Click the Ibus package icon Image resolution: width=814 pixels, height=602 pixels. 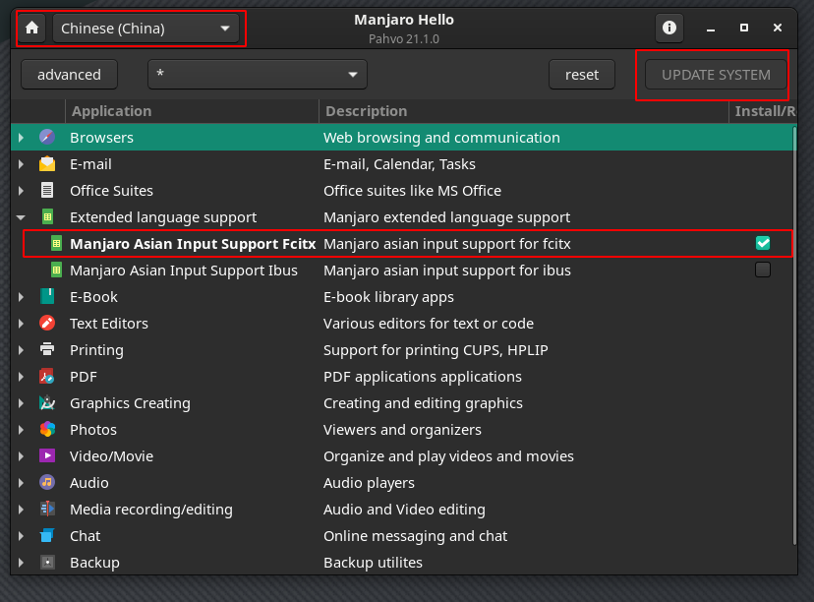pos(56,270)
